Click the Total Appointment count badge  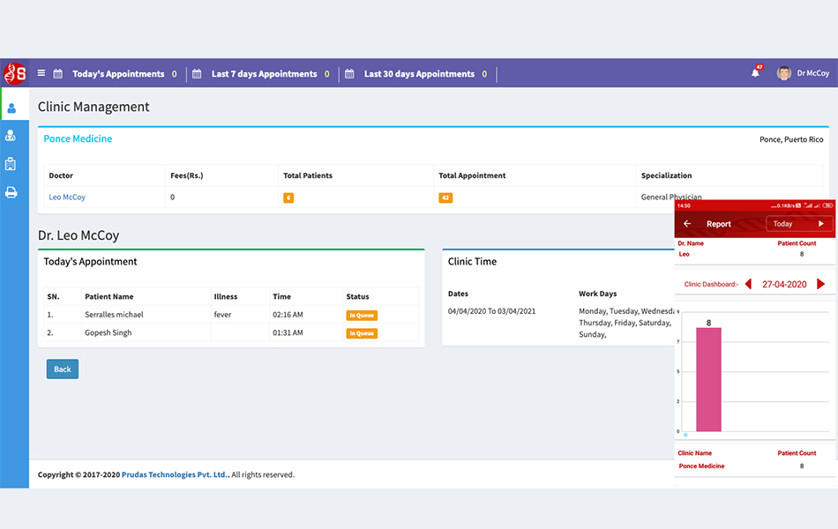click(445, 197)
